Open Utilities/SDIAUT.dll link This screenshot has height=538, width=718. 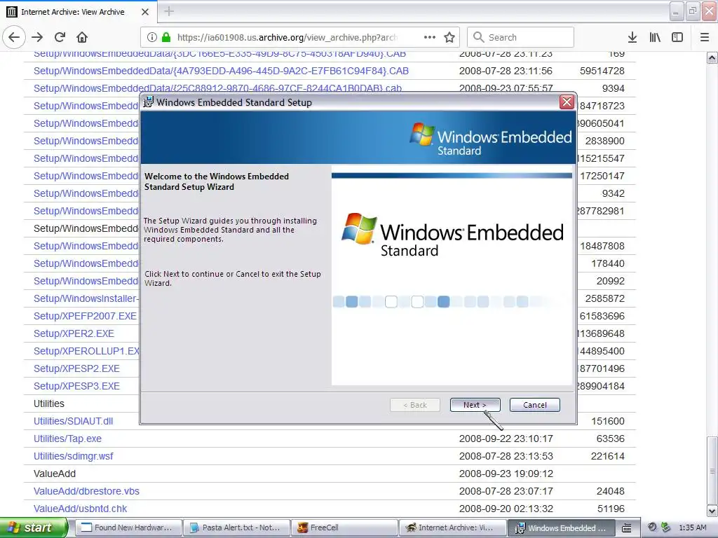pos(73,421)
